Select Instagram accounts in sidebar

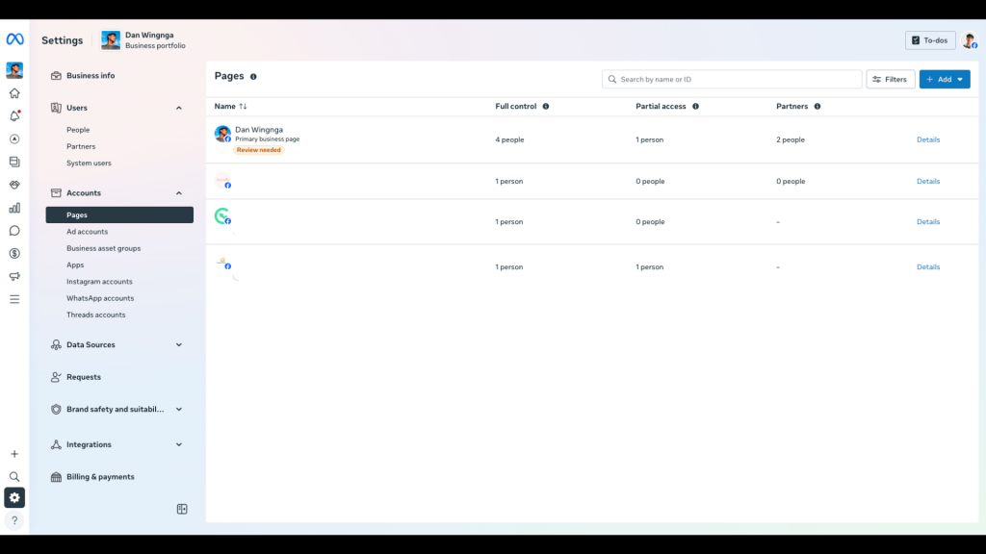pyautogui.click(x=99, y=282)
